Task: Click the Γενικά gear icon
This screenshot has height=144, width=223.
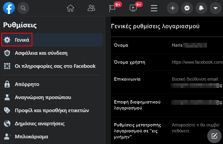Action: 7,40
